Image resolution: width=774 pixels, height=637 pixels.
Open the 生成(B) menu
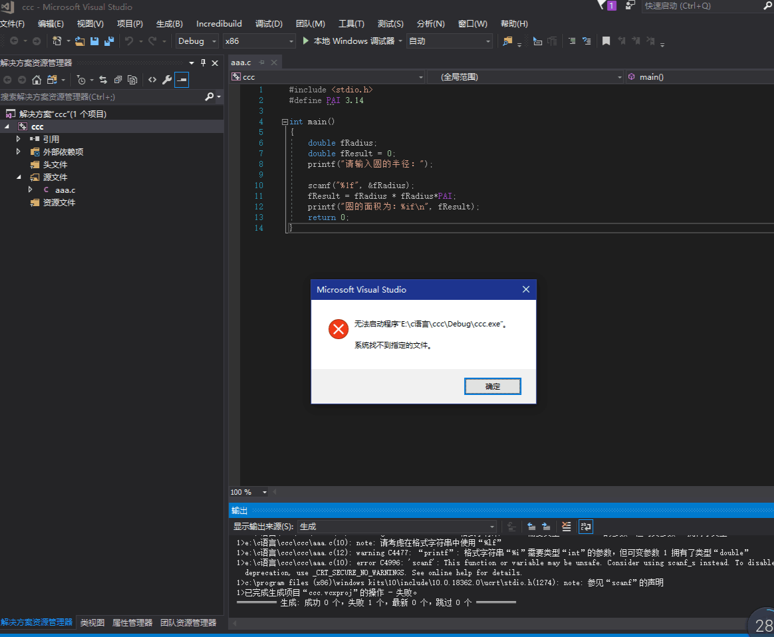[170, 24]
